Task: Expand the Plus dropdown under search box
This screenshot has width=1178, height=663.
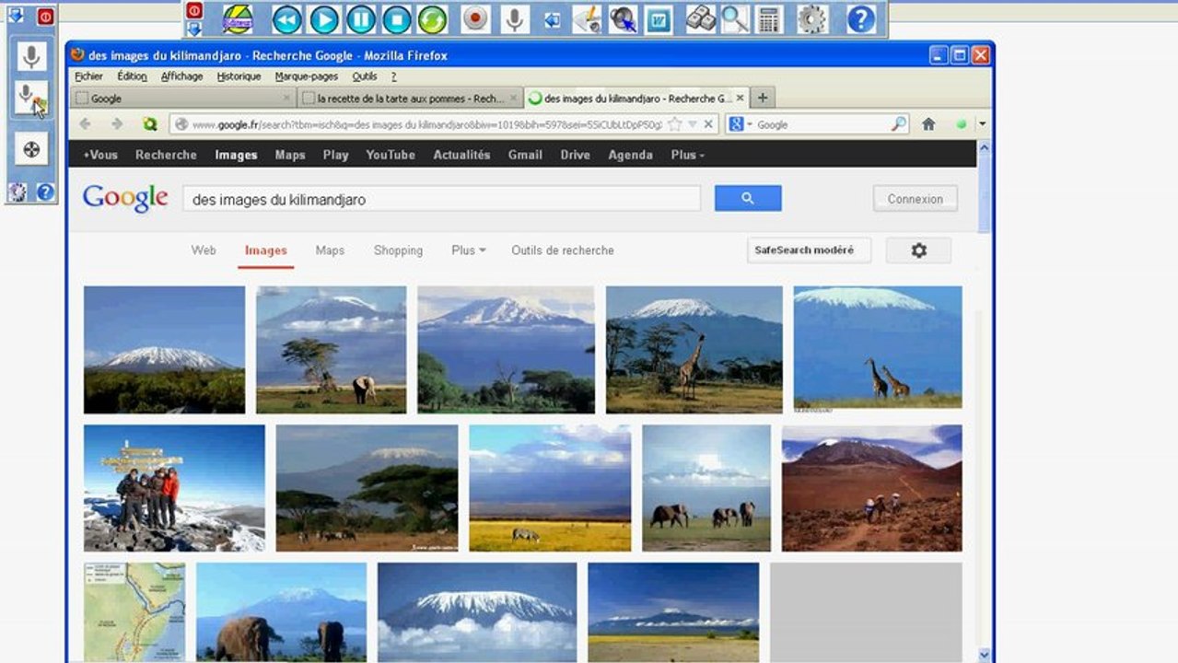Action: click(x=469, y=250)
